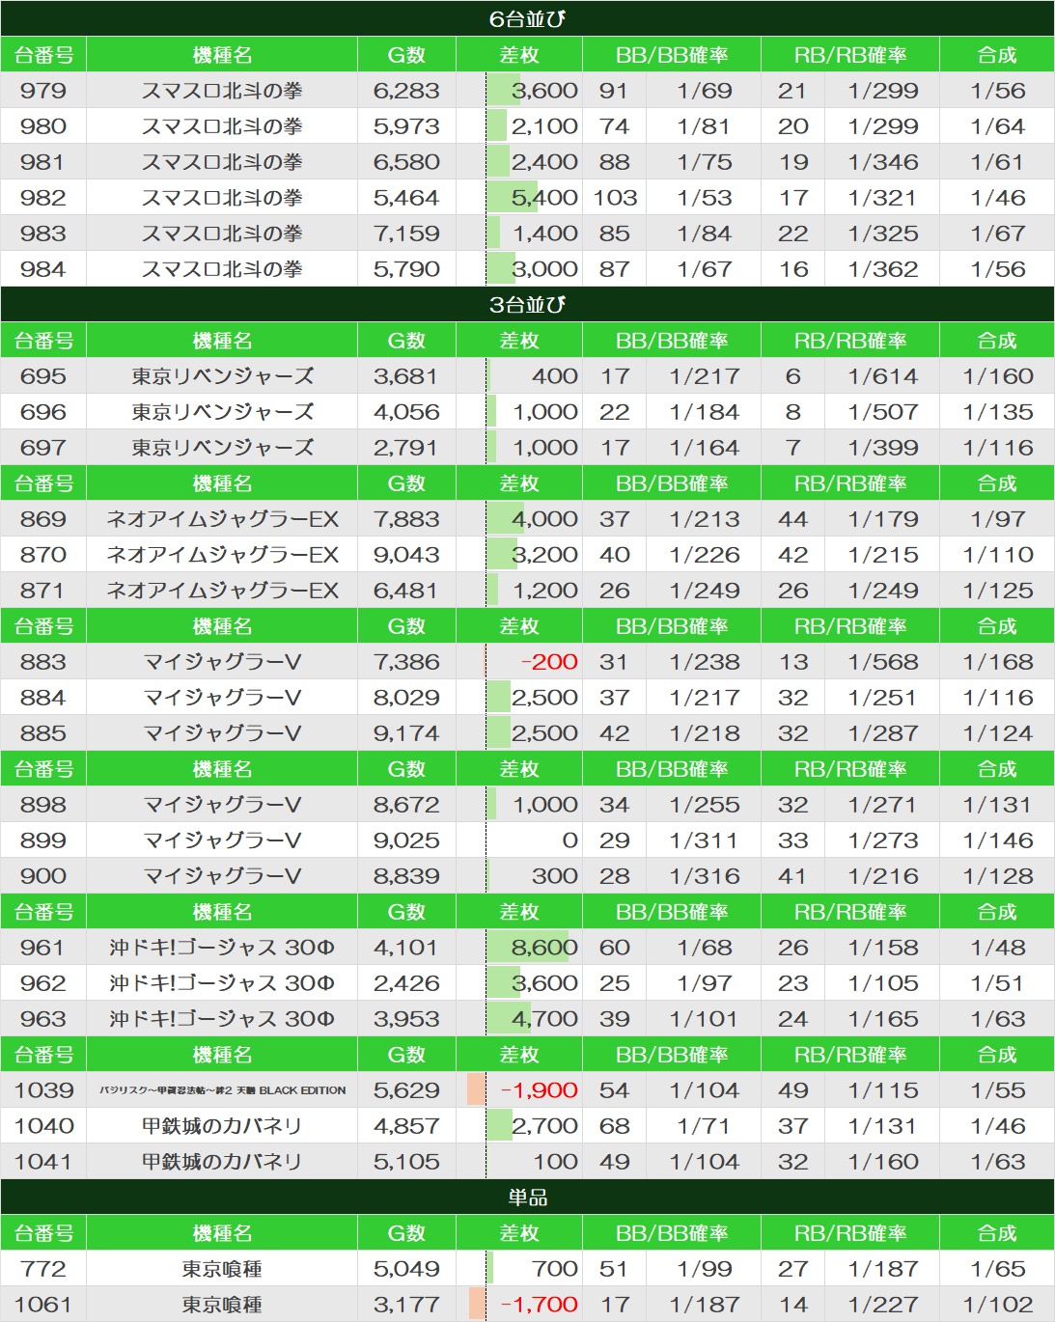
Task: Click the game count 6,283
Action: 406,91
